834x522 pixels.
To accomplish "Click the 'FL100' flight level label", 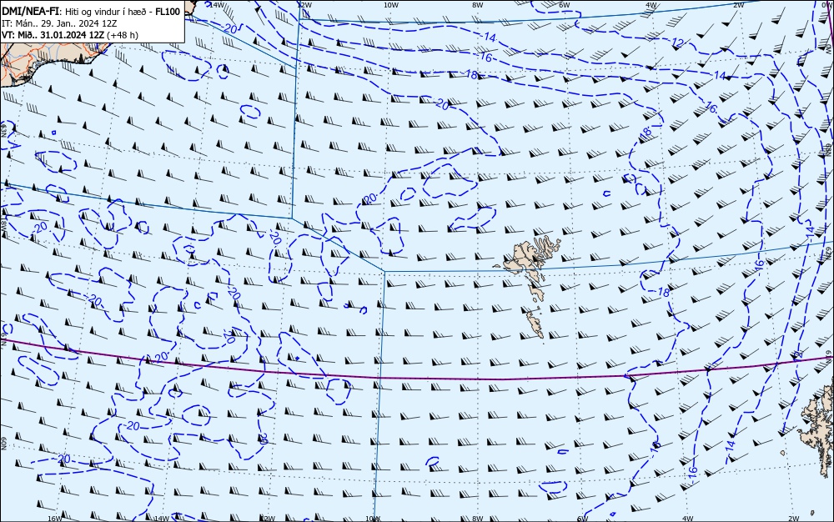I will pos(168,11).
